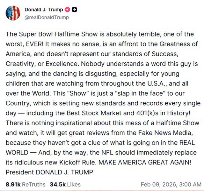Click the black plus badge icon

(x=74, y=10)
